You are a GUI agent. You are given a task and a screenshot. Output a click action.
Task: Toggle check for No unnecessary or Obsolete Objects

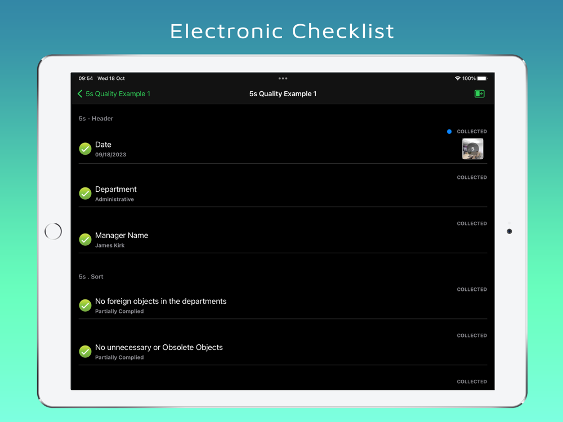(85, 351)
